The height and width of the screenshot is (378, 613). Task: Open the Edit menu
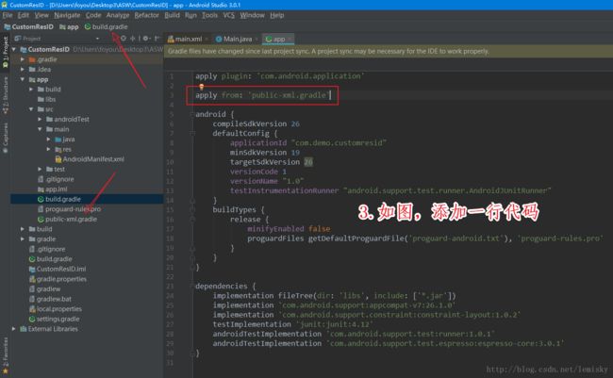click(x=24, y=15)
